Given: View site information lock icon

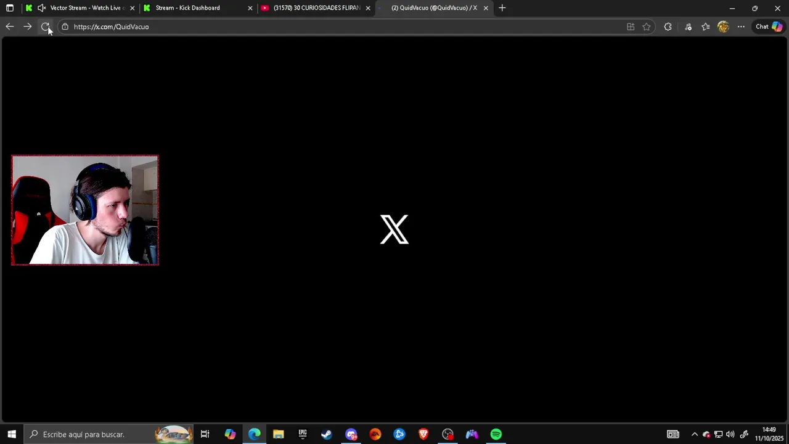Looking at the screenshot, I should pos(65,27).
